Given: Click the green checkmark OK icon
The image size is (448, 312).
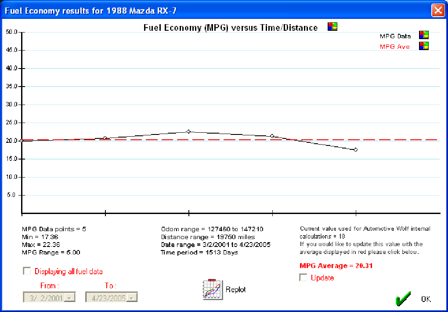Looking at the screenshot, I should click(x=403, y=298).
